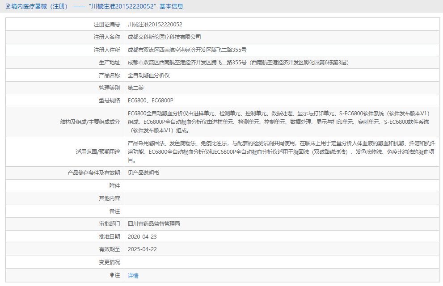Screen dimensions: 443x286
Task: Click the 有效期至 label
Action: (110, 249)
